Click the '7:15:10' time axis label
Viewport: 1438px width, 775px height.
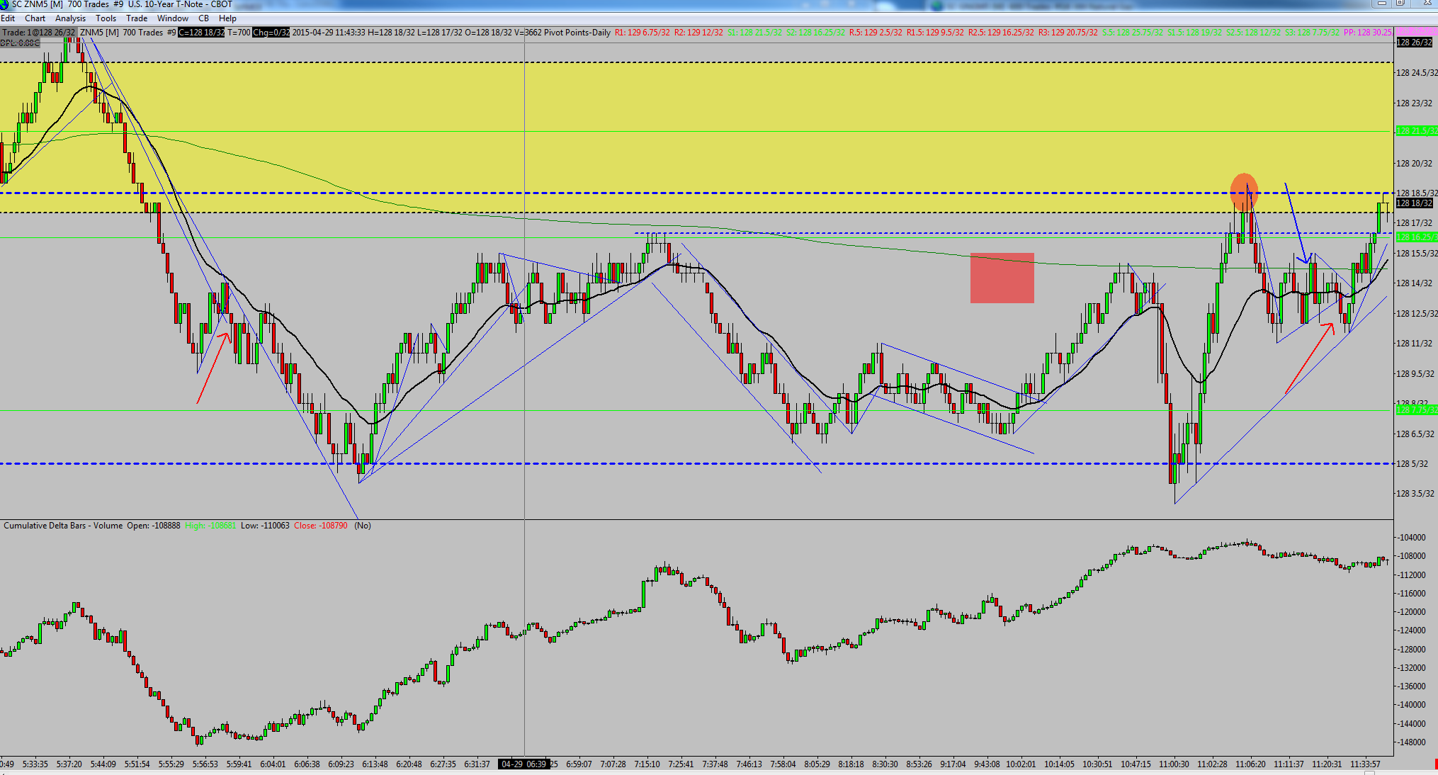(647, 764)
